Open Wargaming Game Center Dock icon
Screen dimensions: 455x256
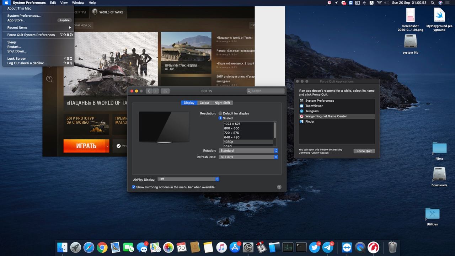pyautogui.click(x=373, y=247)
